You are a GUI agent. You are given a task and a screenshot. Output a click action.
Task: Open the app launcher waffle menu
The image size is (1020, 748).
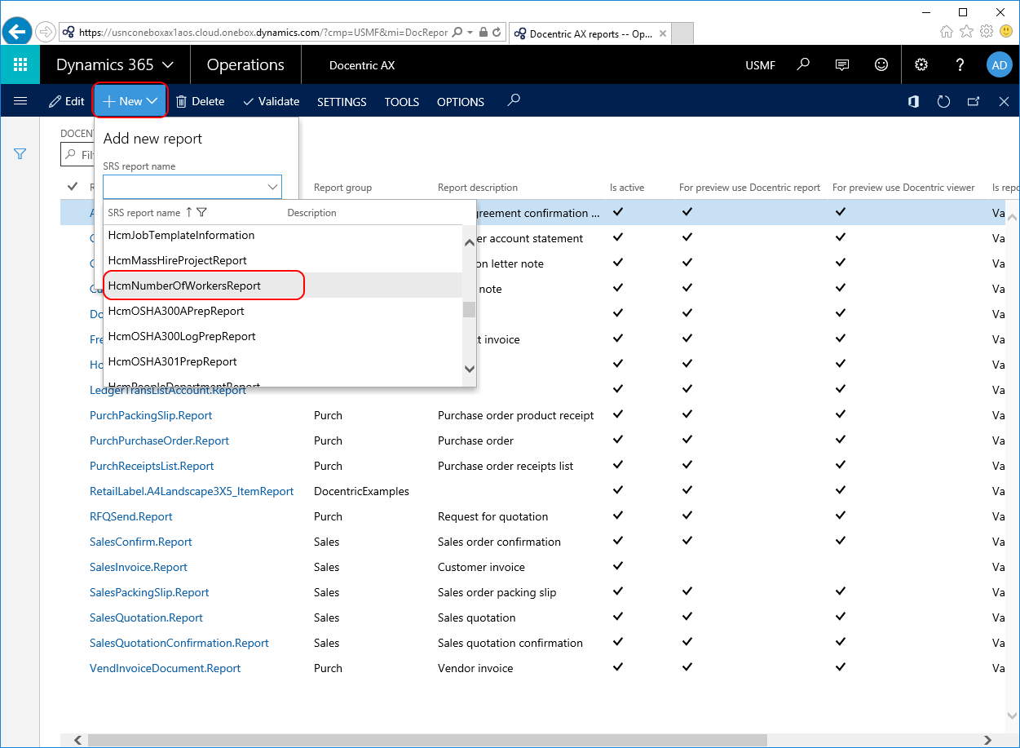tap(20, 65)
